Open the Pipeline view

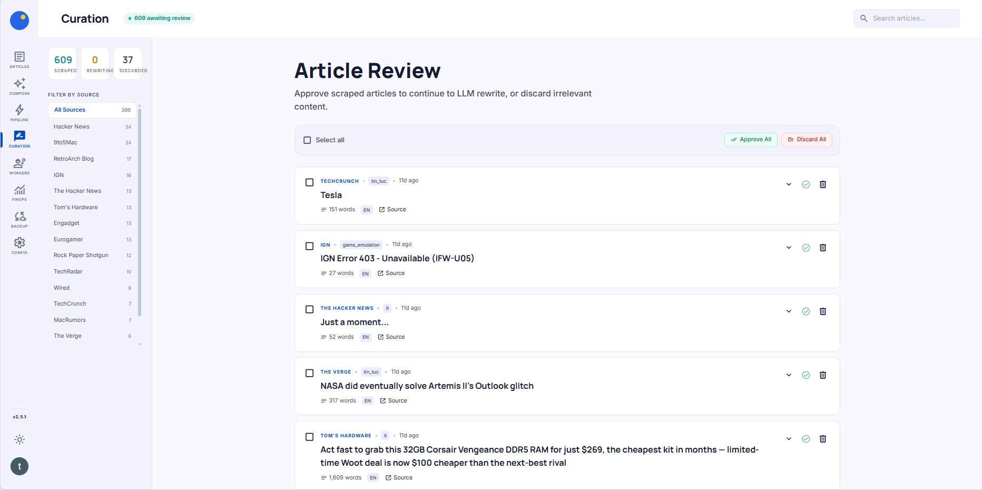point(19,113)
